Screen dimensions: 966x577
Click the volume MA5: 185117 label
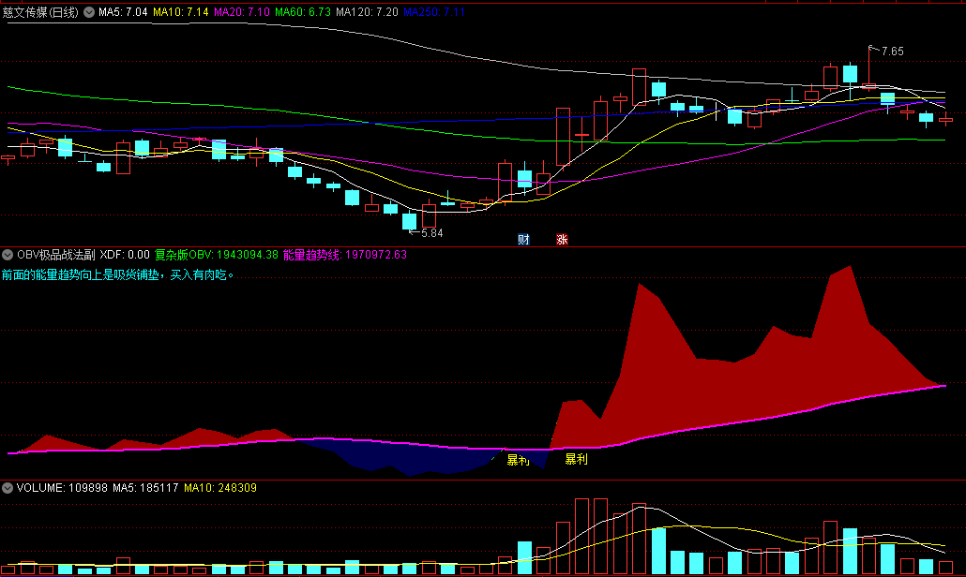[145, 488]
